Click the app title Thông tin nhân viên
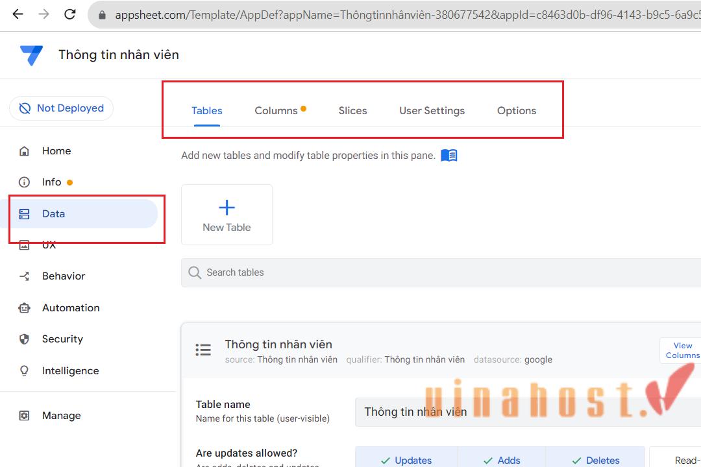701x467 pixels. (x=119, y=55)
